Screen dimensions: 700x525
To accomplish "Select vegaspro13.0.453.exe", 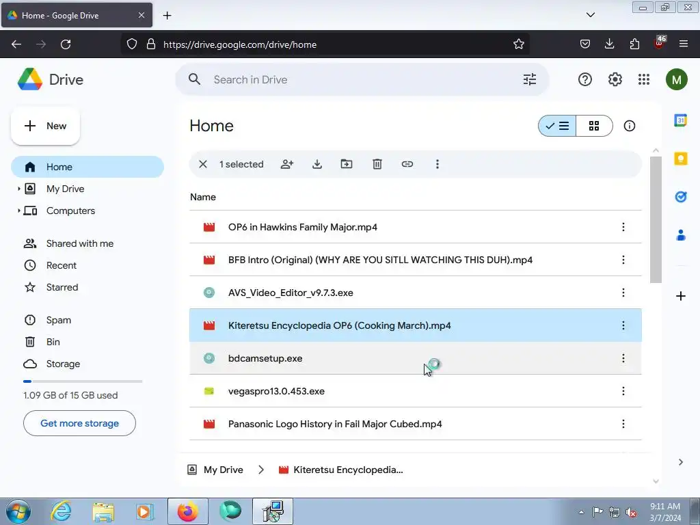I will pos(415,391).
